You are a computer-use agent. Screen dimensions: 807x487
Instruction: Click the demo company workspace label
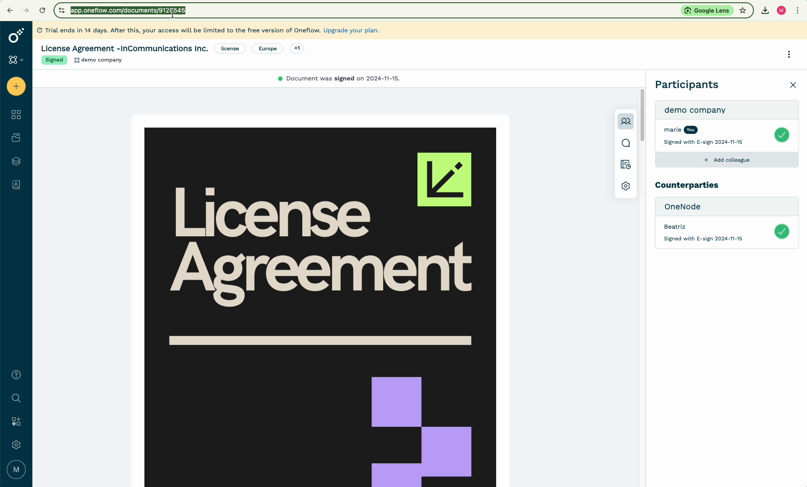pyautogui.click(x=98, y=60)
